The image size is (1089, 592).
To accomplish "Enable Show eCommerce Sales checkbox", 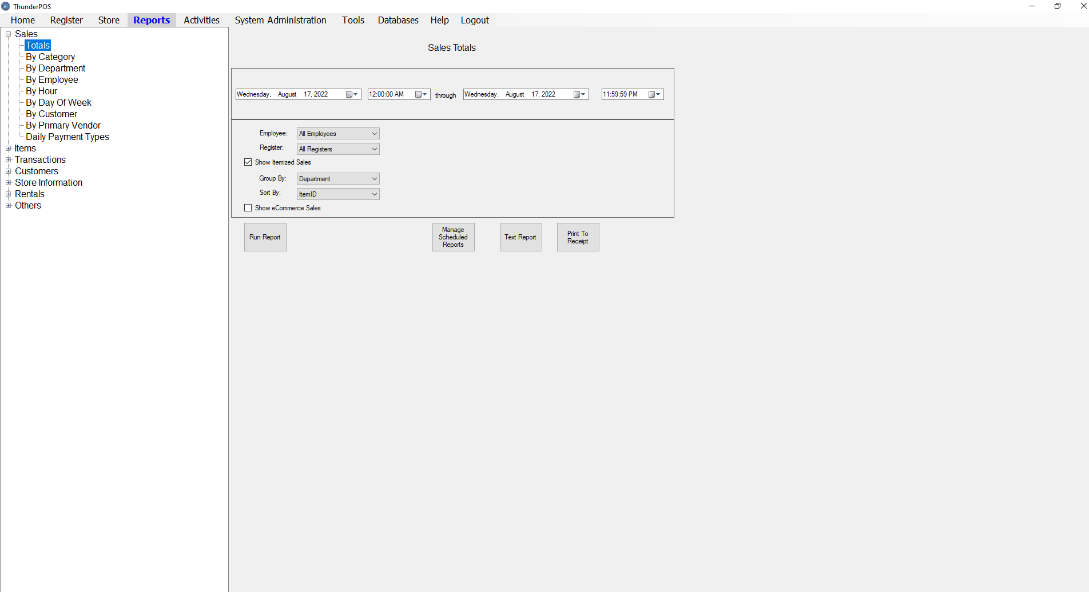I will coord(248,208).
